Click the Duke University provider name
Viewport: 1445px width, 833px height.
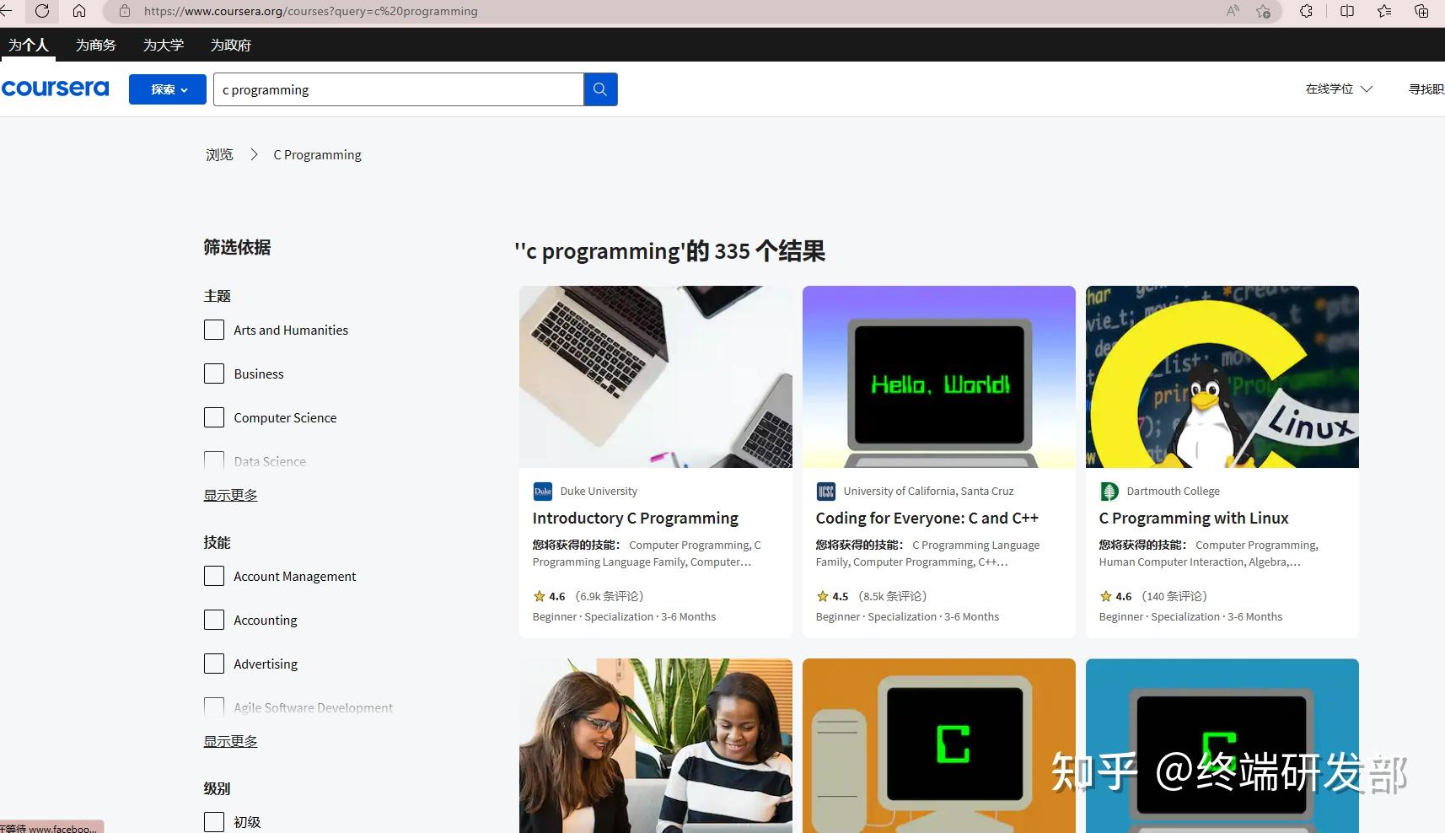[599, 492]
